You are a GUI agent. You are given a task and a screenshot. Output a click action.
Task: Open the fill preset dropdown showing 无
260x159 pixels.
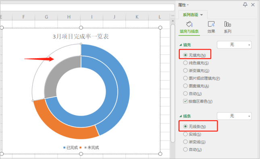click(234, 45)
